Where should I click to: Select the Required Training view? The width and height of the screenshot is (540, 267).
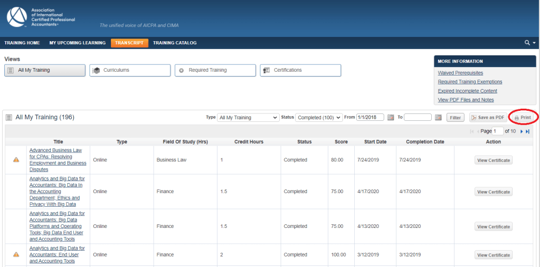point(215,70)
